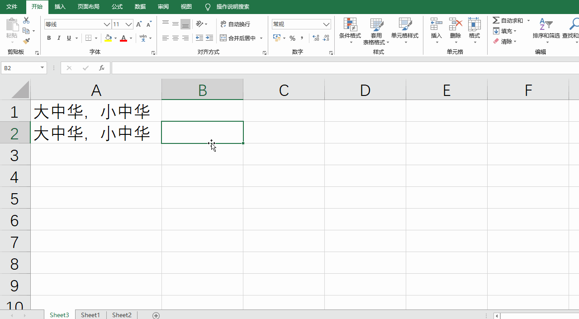Open the 公式 ribbon tab
The width and height of the screenshot is (579, 319).
click(x=117, y=7)
